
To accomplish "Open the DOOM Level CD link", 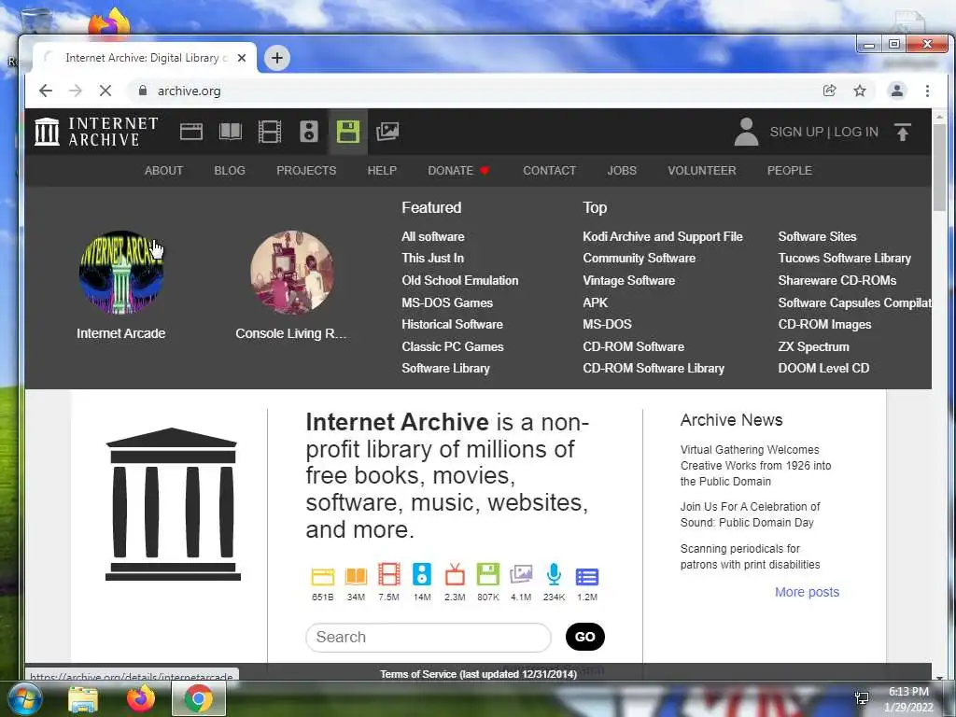I will [823, 368].
